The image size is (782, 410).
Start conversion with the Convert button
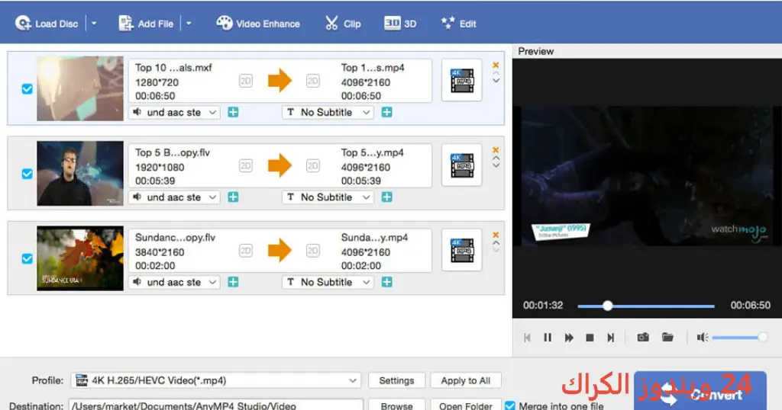tap(700, 391)
